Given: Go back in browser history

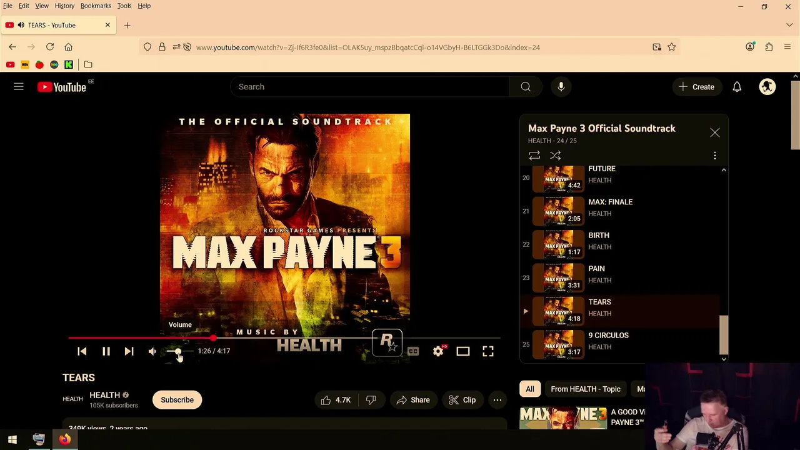Looking at the screenshot, I should point(12,47).
